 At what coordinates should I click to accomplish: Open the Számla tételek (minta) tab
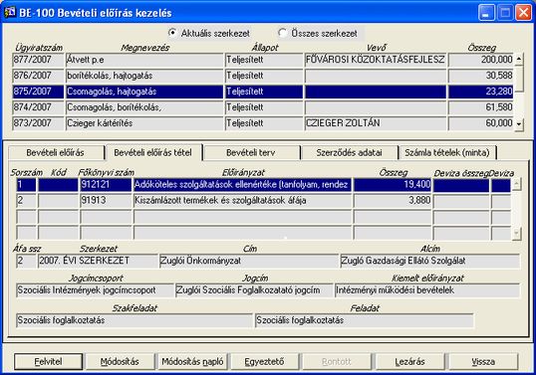(x=447, y=152)
